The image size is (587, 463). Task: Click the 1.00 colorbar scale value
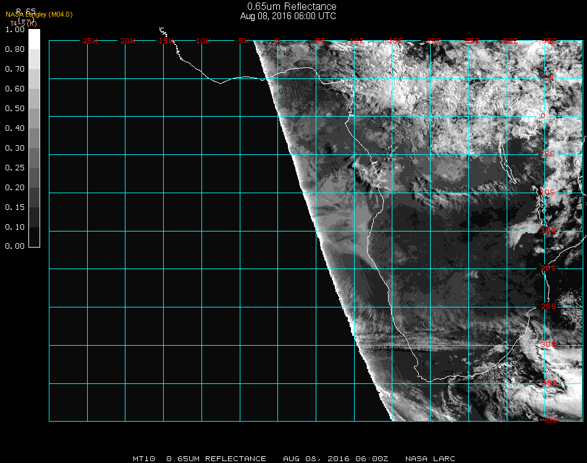(15, 30)
